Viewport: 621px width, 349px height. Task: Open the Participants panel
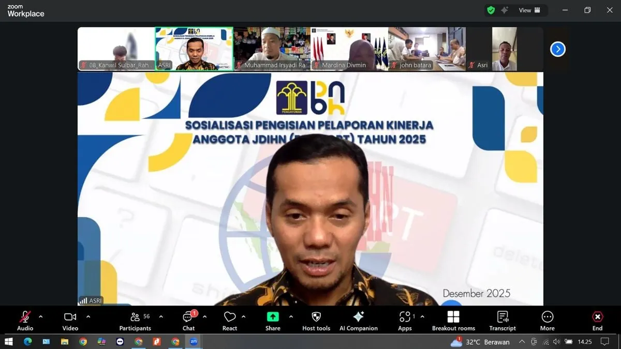135,321
